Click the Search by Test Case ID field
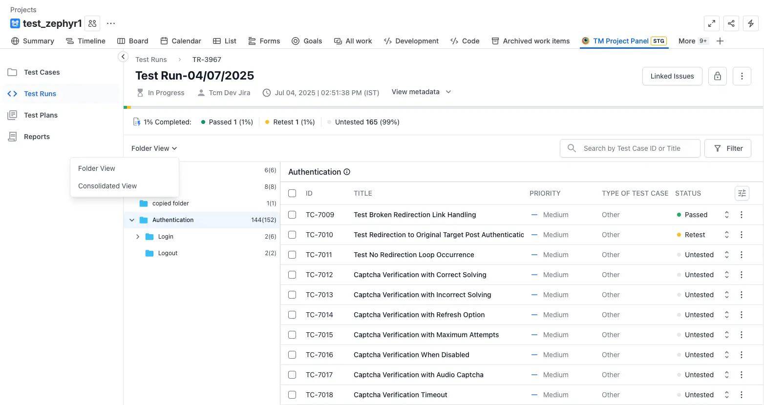Image resolution: width=764 pixels, height=405 pixels. pos(632,148)
